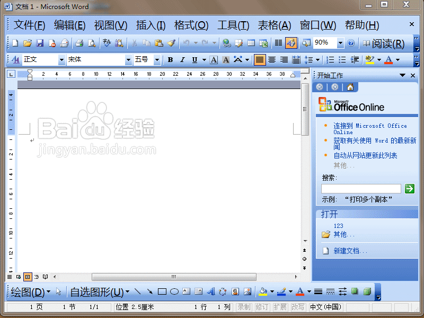Image resolution: width=424 pixels, height=318 pixels.
Task: Click the Insert Table icon
Action: pyautogui.click(x=251, y=43)
